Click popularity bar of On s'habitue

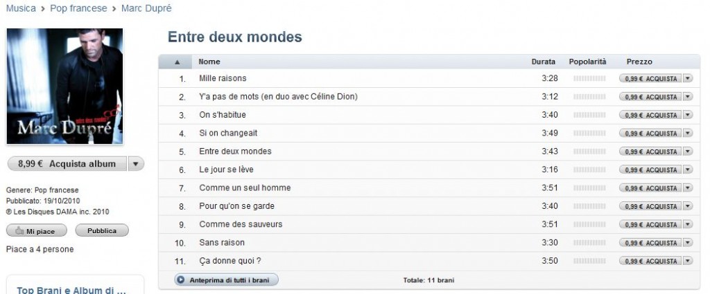(x=589, y=115)
